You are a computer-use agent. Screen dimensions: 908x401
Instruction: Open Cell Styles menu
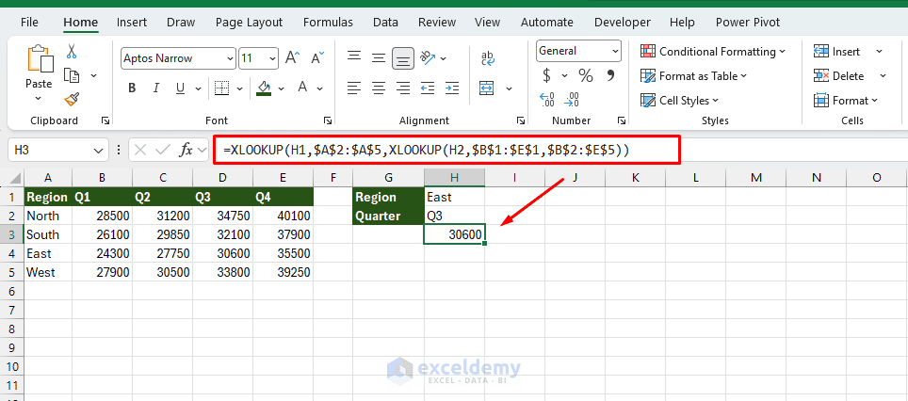click(679, 100)
